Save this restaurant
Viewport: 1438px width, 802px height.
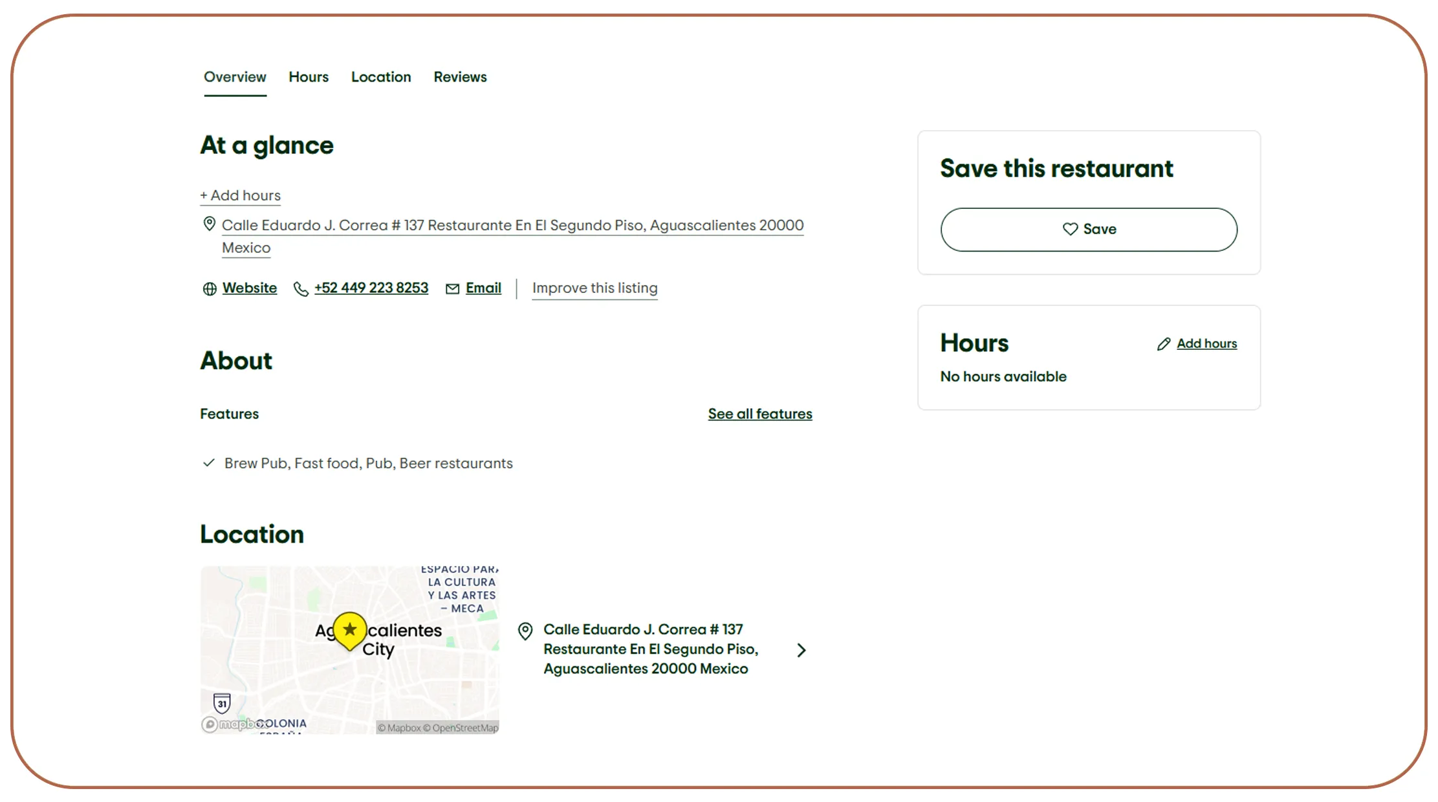tap(1089, 229)
